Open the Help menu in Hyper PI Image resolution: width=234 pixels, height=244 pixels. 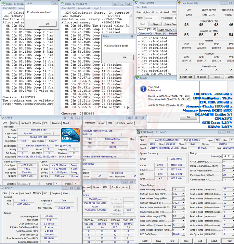point(144,7)
